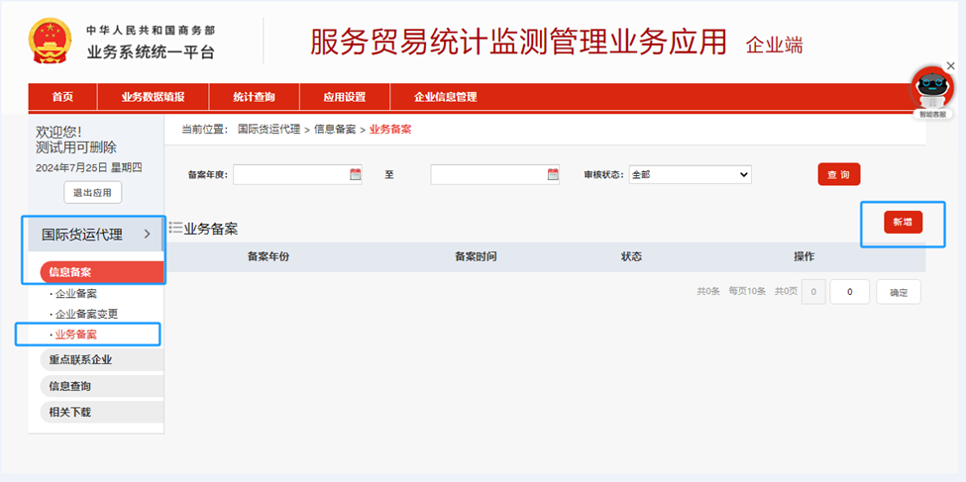Screen dimensions: 966x482
Task: Open the 统计查询 menu
Action: pos(254,97)
